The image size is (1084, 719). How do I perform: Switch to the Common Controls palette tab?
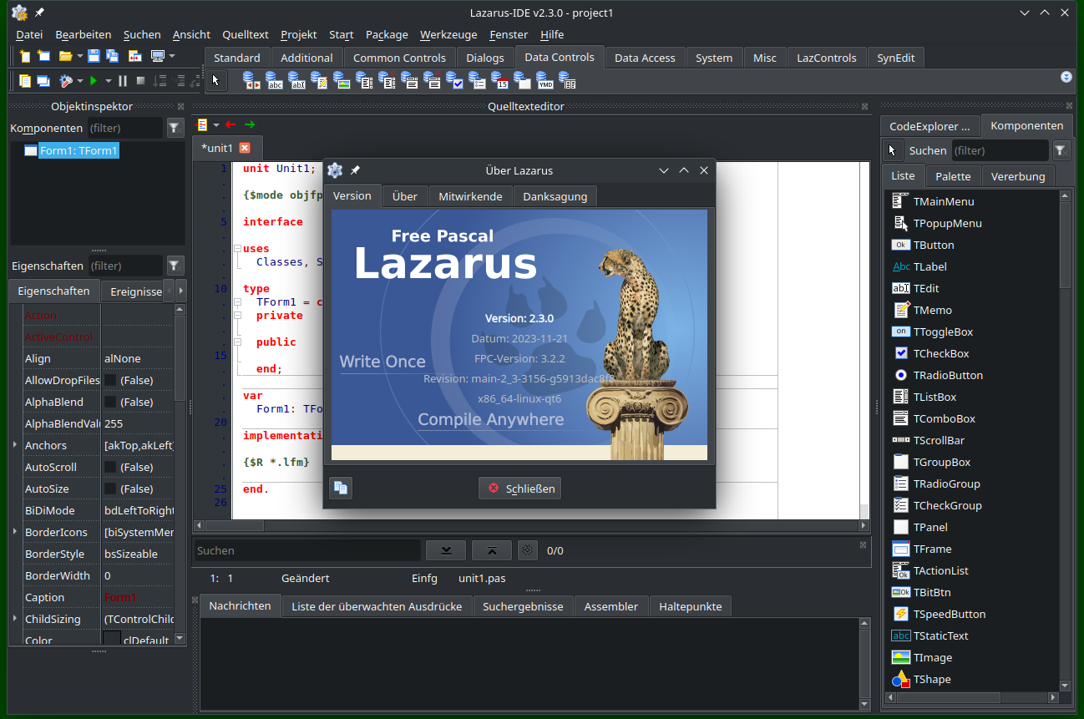coord(399,58)
